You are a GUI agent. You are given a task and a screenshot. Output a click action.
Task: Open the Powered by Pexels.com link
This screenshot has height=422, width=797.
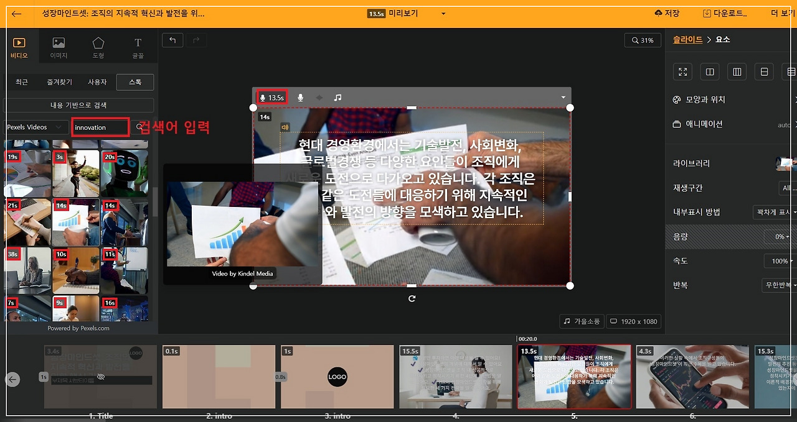point(78,328)
